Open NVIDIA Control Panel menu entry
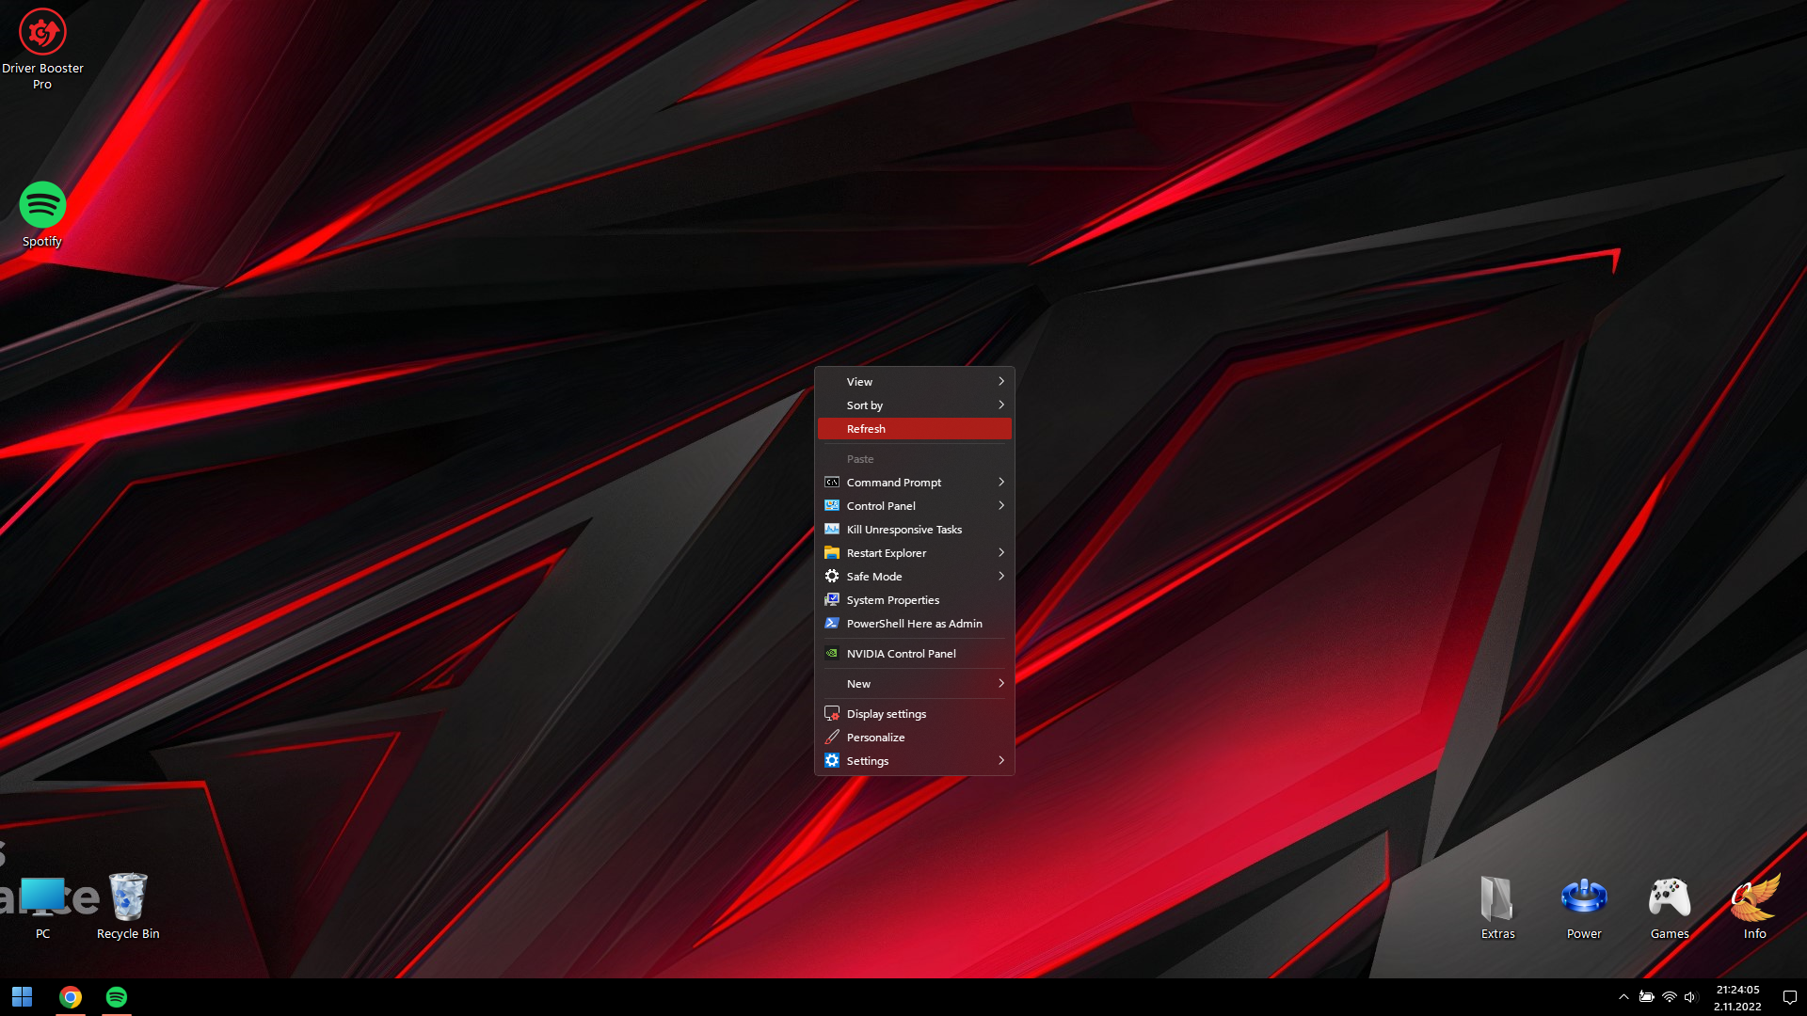 (901, 654)
